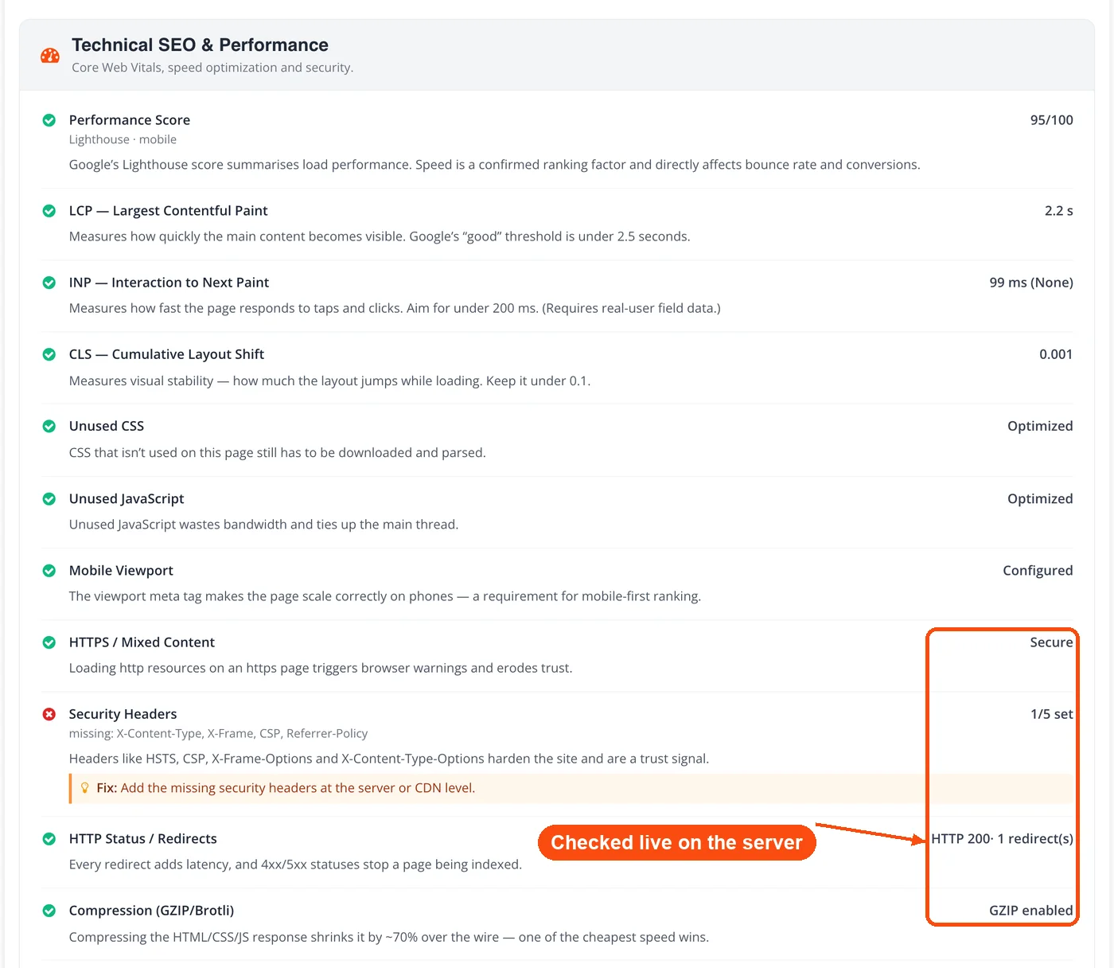1114x968 pixels.
Task: Click the gauge icon beside Technical SEO & Performance
Action: 49,56
